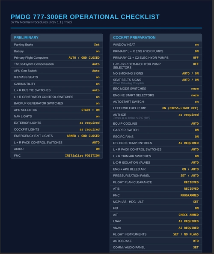
Task: Click the 'CABIN/UTILITY' label
Action: click(24, 84)
